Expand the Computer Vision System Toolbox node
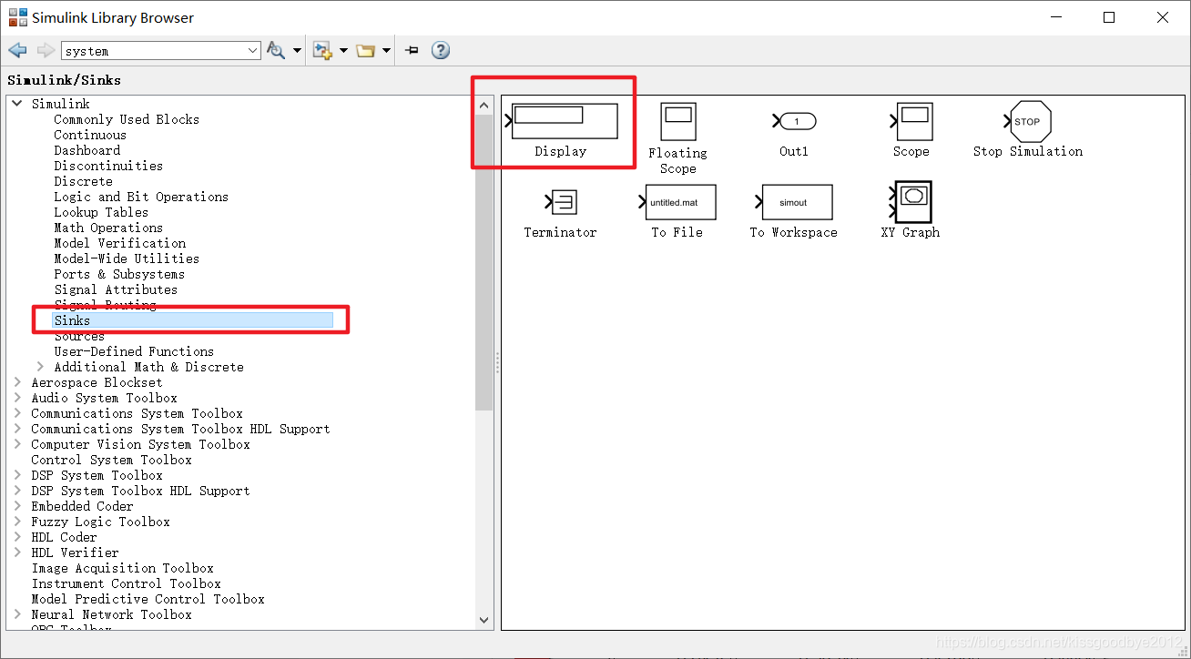This screenshot has height=659, width=1191. 17,444
